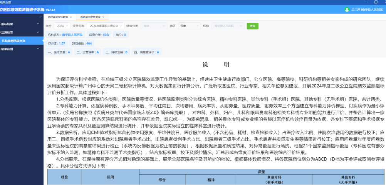Open the 任务名称 dropdown
Image resolution: width=386 pixels, height=185 pixels.
106,26
